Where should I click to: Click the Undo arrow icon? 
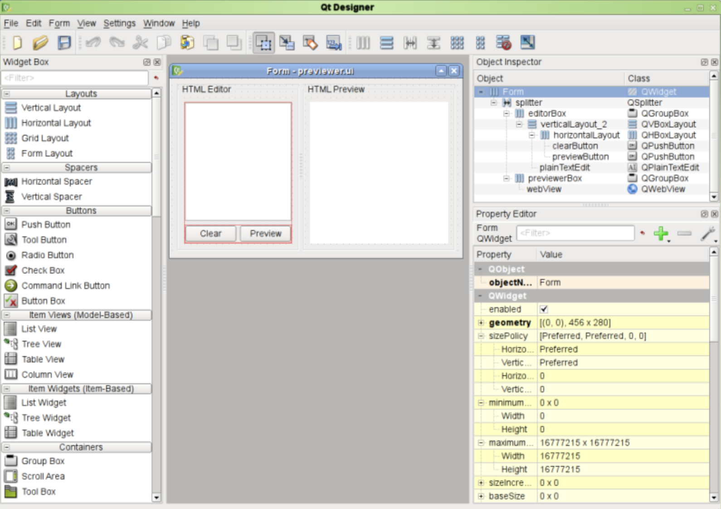93,43
